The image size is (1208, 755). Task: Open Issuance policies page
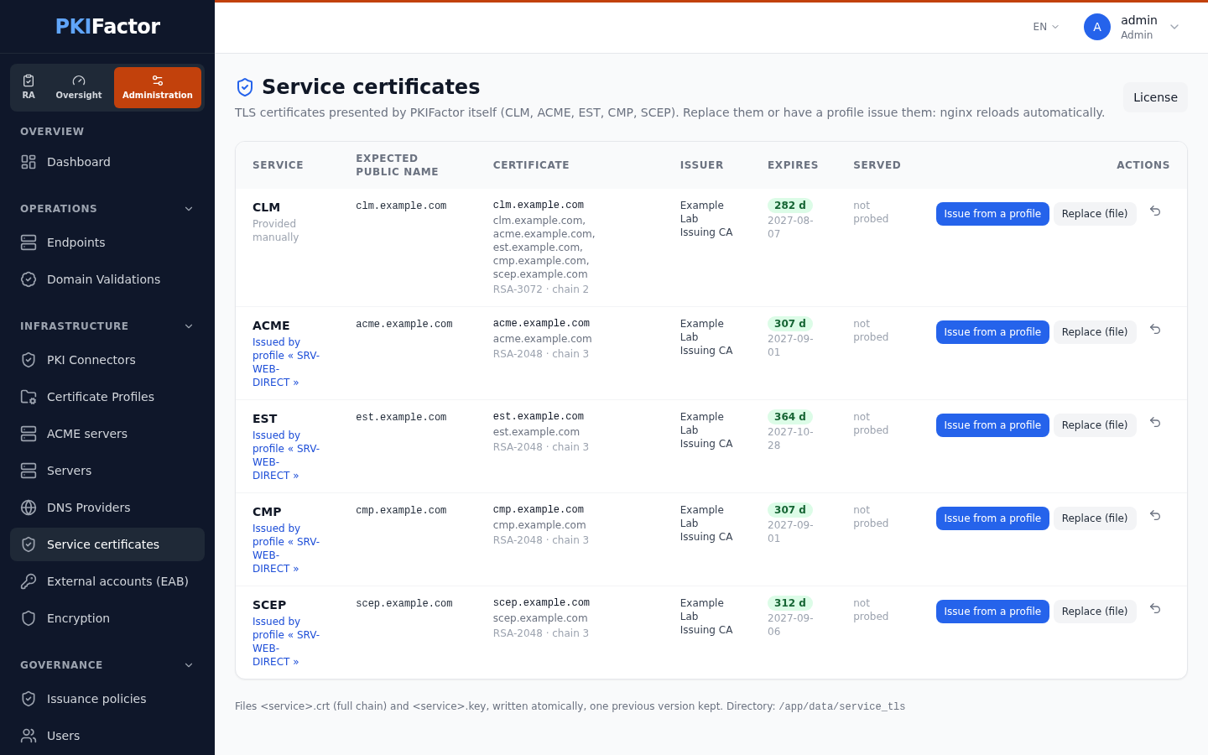pyautogui.click(x=107, y=699)
